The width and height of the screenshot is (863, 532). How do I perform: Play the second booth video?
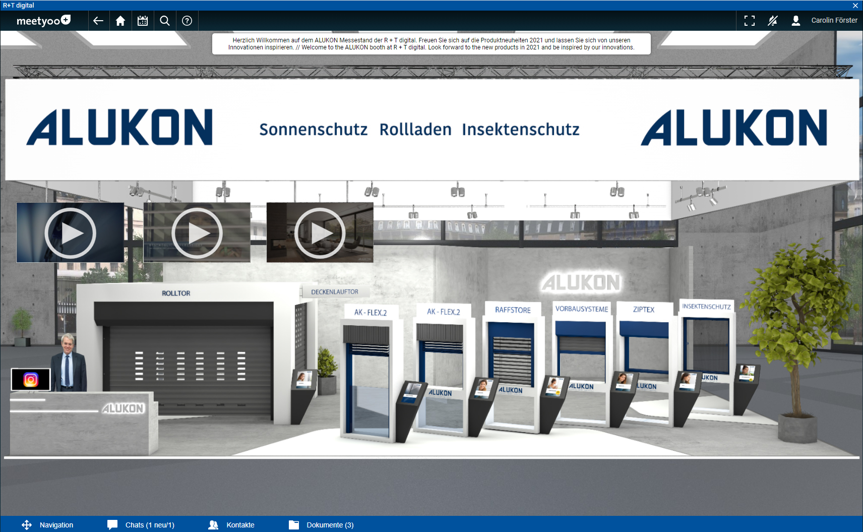[x=197, y=233]
